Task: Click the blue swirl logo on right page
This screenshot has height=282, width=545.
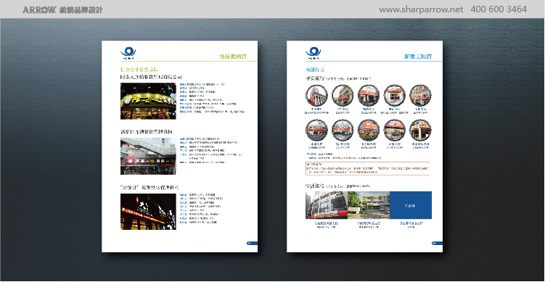Action: [314, 52]
